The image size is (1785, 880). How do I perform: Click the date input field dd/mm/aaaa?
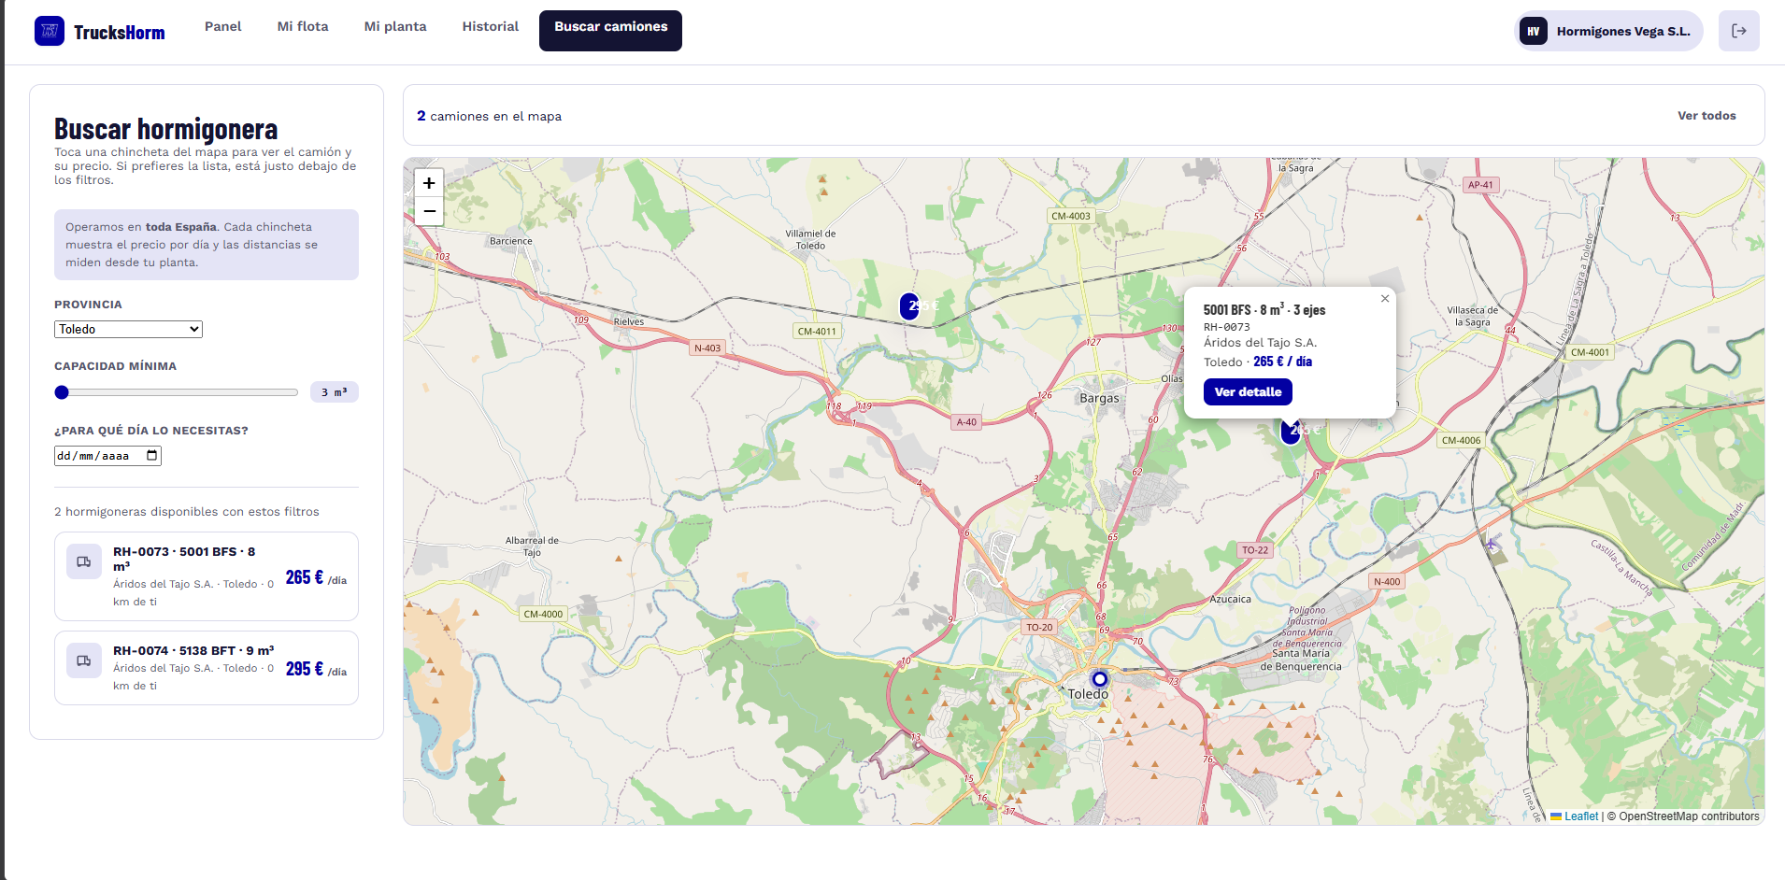click(x=107, y=456)
